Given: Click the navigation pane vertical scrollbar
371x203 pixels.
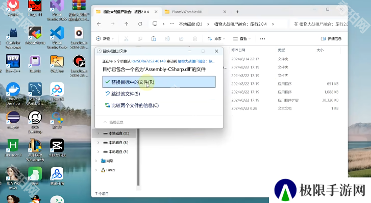Looking at the screenshot, I should 138,157.
